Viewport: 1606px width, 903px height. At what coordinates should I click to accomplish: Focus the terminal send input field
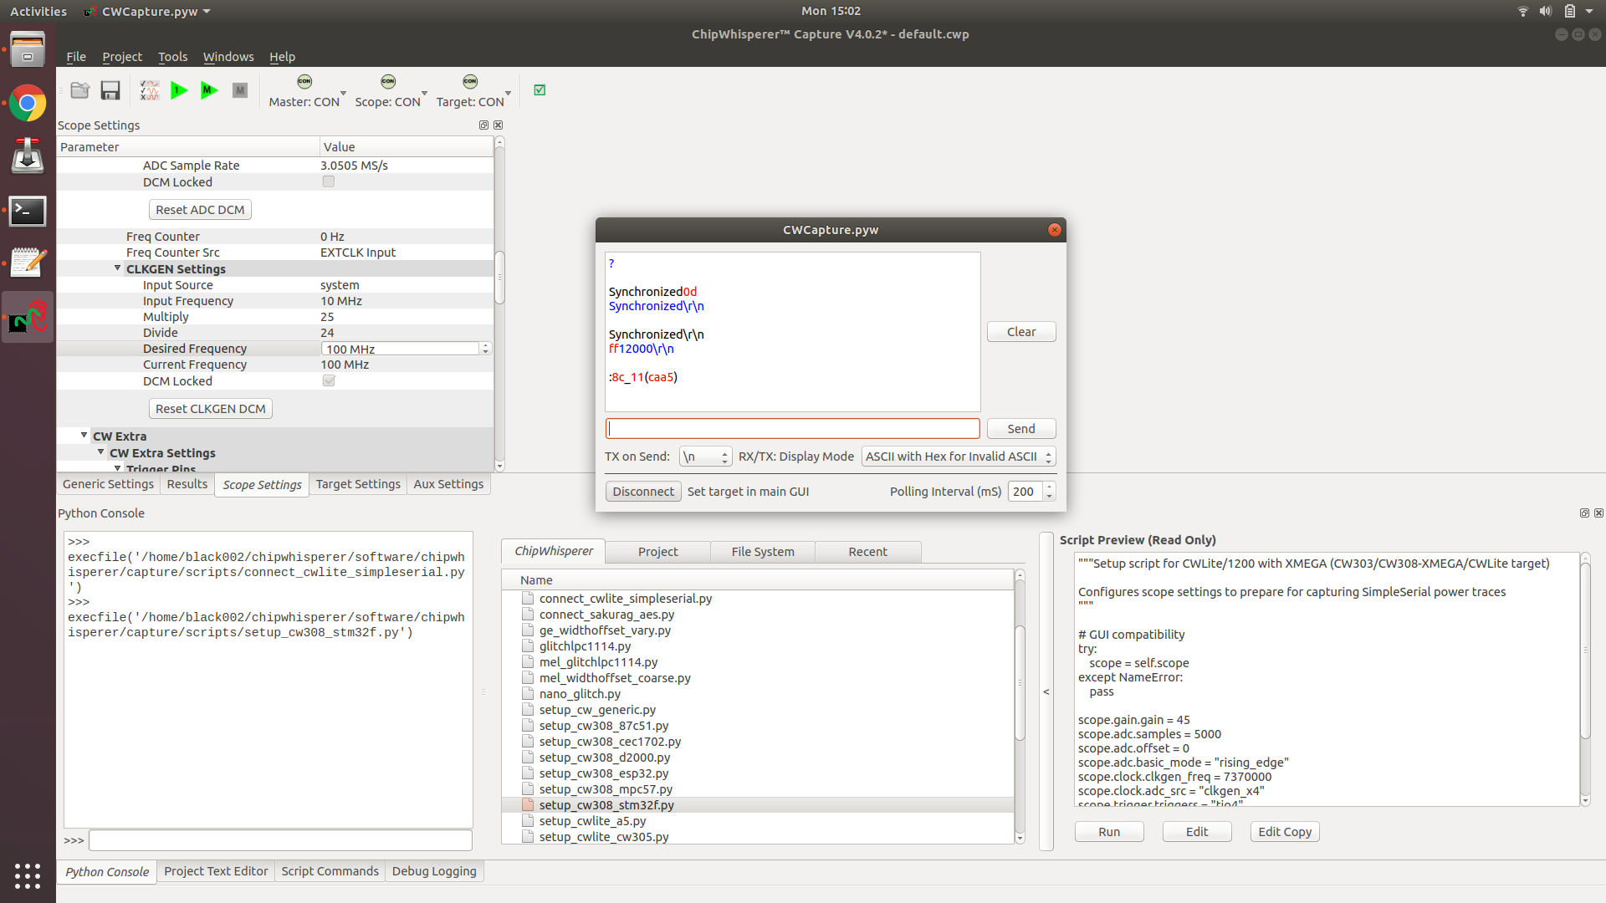point(792,429)
